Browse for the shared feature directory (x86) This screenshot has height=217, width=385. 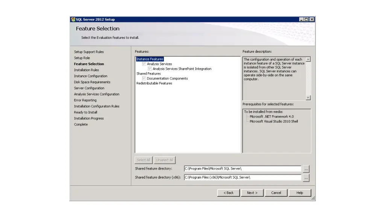(306, 177)
